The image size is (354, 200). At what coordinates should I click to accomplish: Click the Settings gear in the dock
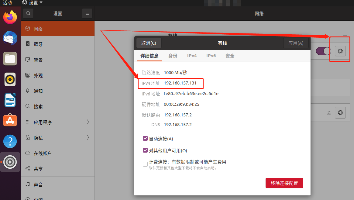tap(10, 162)
